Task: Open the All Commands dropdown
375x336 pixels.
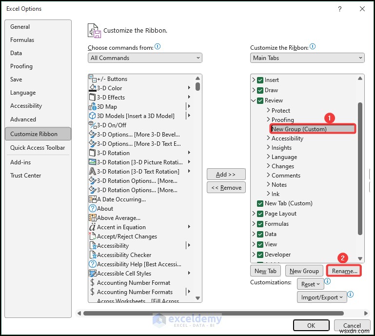Action: pos(145,58)
